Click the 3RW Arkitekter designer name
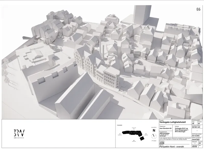The height and width of the screenshot is (153, 204). click(x=164, y=133)
